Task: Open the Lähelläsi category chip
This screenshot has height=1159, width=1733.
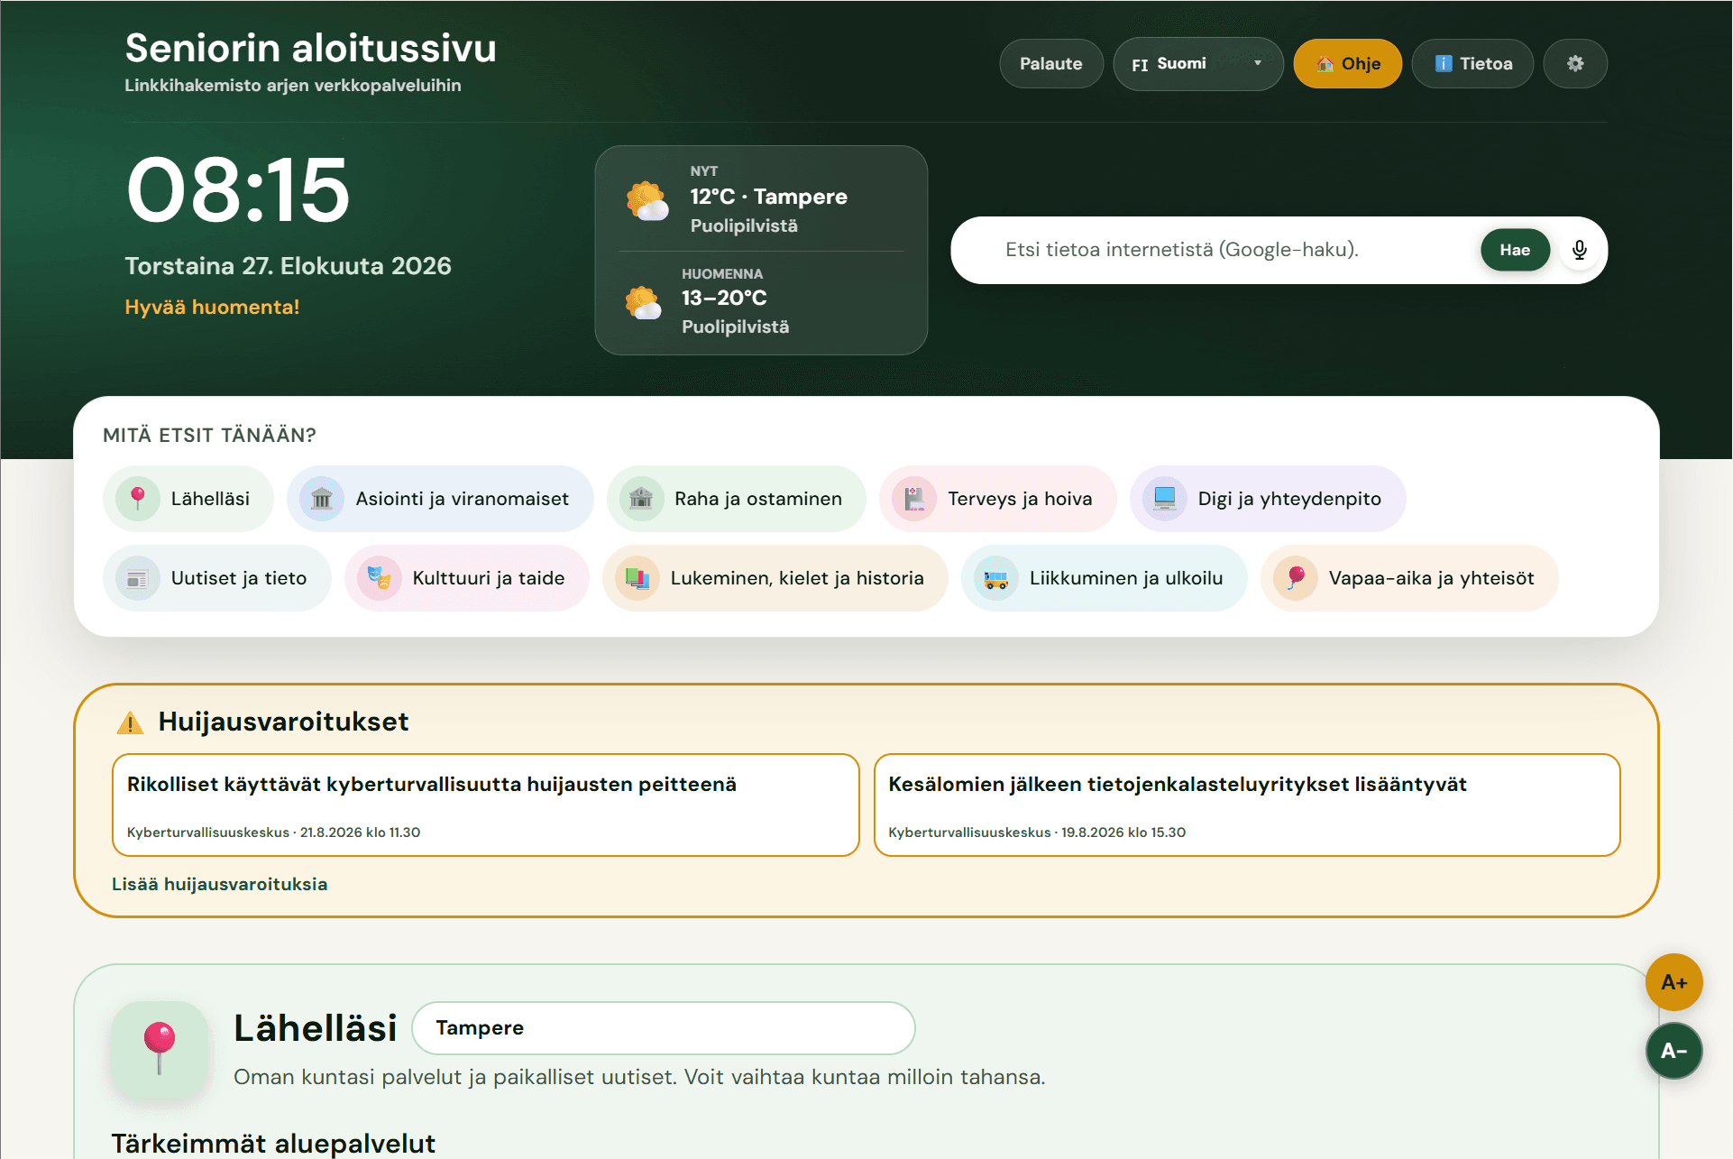Action: [188, 499]
